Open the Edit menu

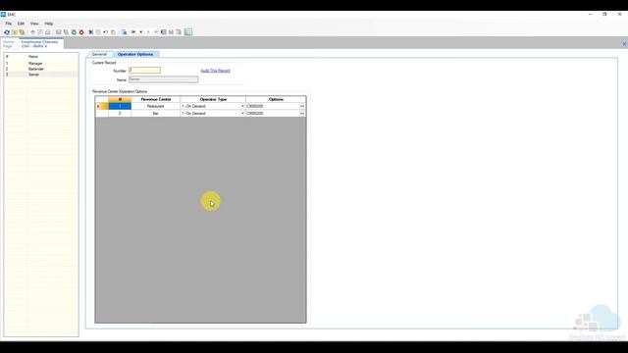point(21,24)
